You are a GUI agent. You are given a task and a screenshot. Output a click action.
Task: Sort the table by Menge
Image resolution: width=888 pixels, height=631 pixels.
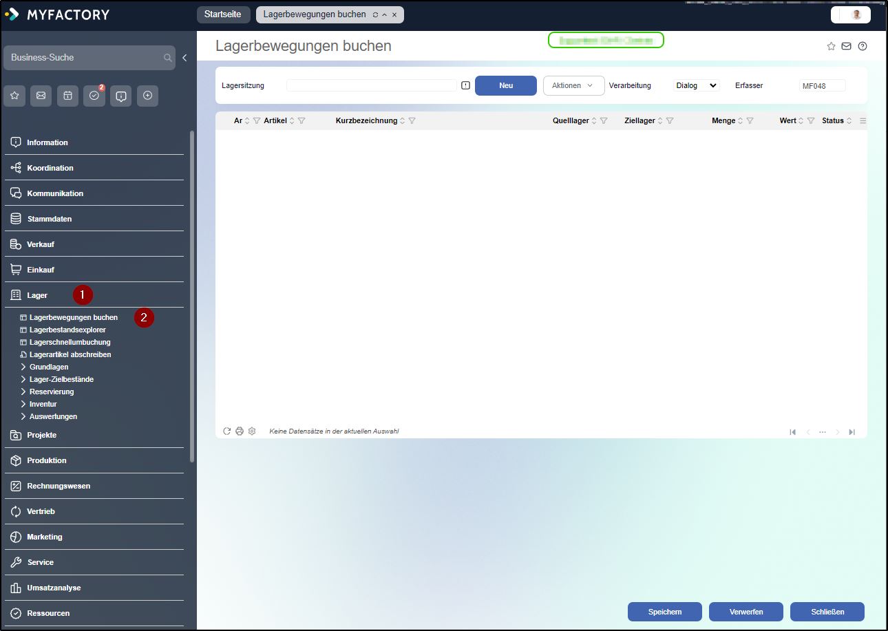[x=740, y=121]
